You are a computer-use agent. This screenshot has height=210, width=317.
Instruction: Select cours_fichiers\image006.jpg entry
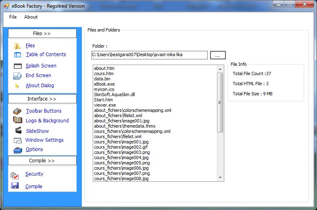(121, 168)
